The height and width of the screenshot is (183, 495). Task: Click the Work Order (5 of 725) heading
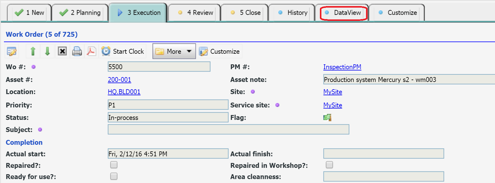click(42, 34)
